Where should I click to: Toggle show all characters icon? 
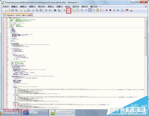86,10
